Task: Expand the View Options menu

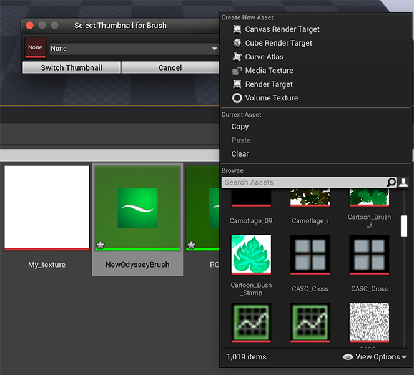Action: pyautogui.click(x=375, y=357)
